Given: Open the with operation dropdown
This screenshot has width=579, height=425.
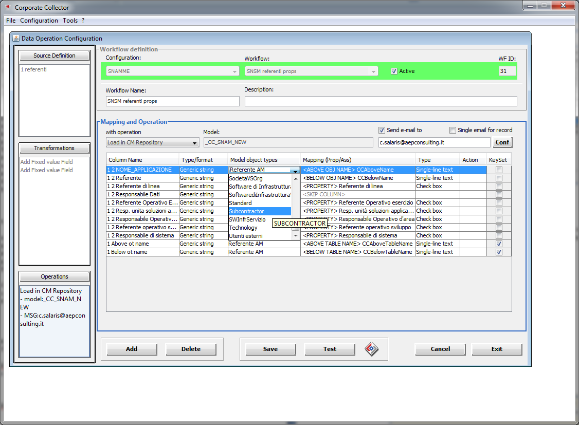Looking at the screenshot, I should click(x=153, y=142).
